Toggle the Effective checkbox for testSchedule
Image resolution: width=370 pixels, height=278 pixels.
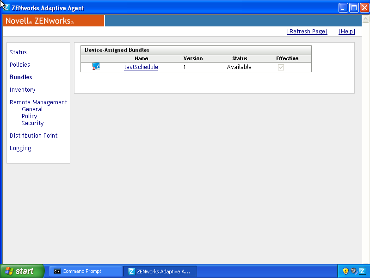[281, 67]
